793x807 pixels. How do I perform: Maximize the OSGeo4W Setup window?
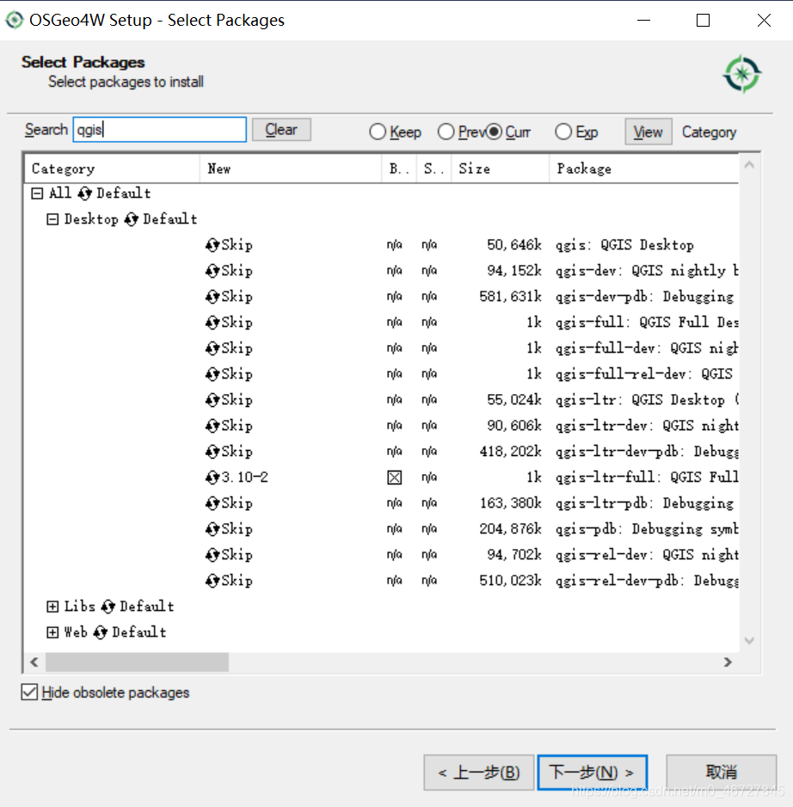[703, 20]
